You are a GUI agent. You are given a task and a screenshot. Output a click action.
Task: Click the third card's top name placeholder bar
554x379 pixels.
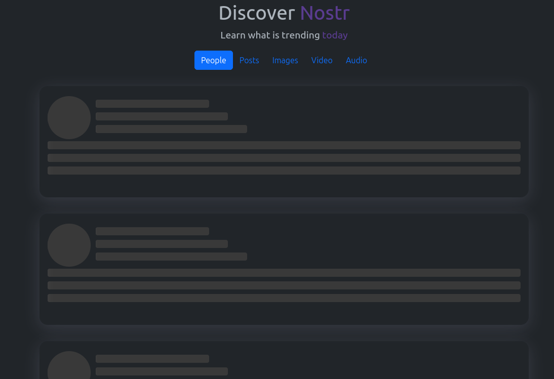pos(152,359)
